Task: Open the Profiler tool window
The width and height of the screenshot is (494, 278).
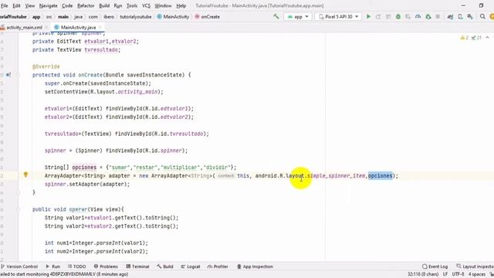Action: tap(218, 266)
